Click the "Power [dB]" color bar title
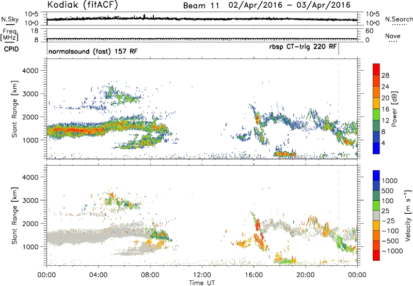 pyautogui.click(x=394, y=109)
